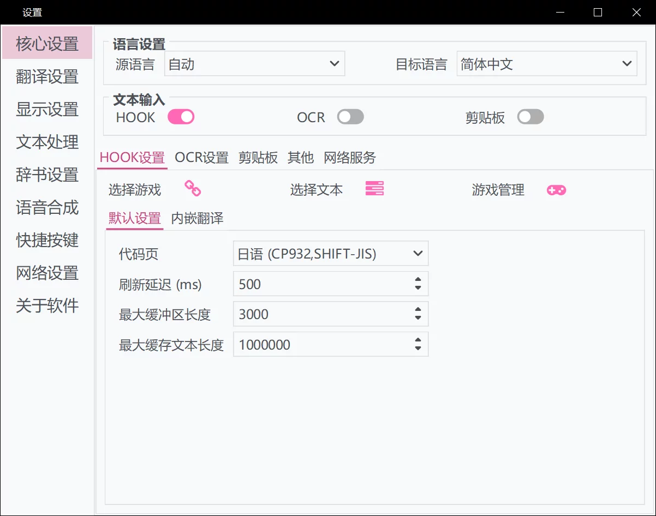Screen dimensions: 656x516
Task: Switch to the 网络服务 tab
Action: 350,158
